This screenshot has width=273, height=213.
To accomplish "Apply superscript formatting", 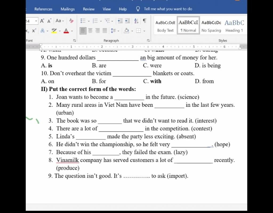I will click(34, 30).
